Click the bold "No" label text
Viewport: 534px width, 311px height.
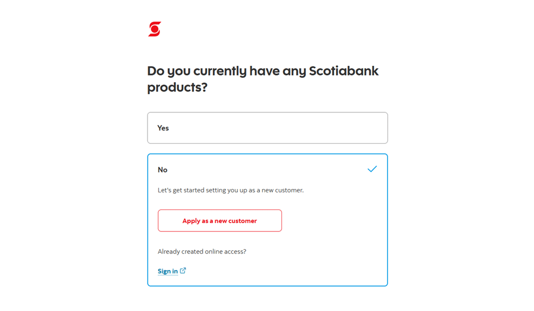click(x=163, y=170)
